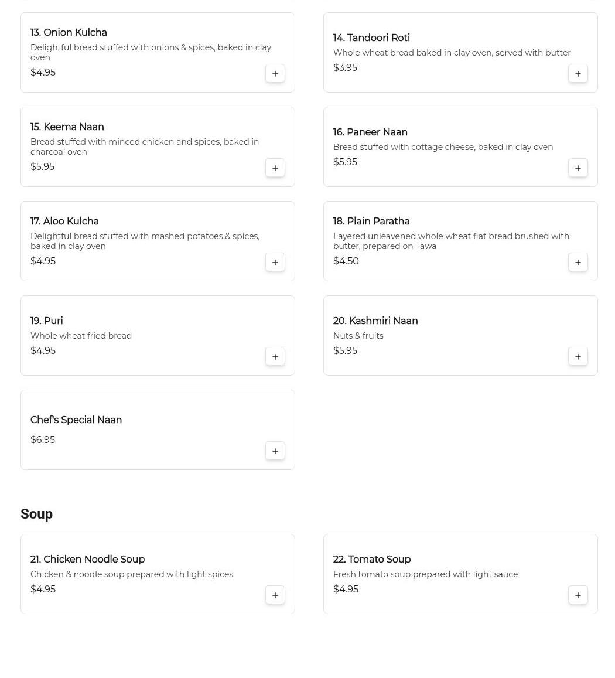This screenshot has height=678, width=615.
Task: Click plus icon for Kashmiri Naan
Action: coord(578,357)
